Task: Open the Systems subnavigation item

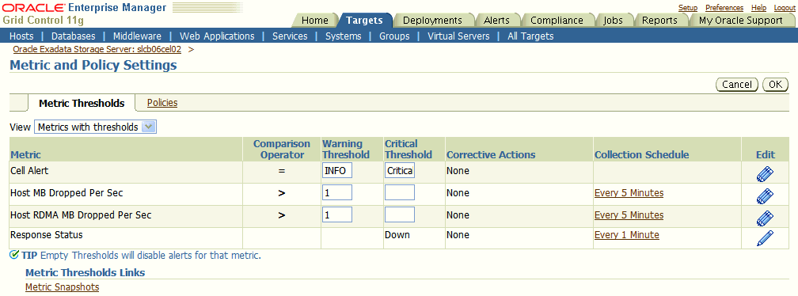Action: (343, 36)
